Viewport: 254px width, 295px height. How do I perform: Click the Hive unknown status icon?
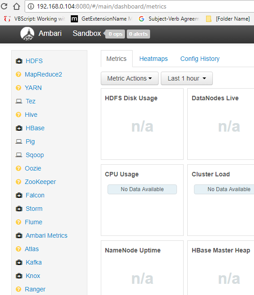click(18, 115)
